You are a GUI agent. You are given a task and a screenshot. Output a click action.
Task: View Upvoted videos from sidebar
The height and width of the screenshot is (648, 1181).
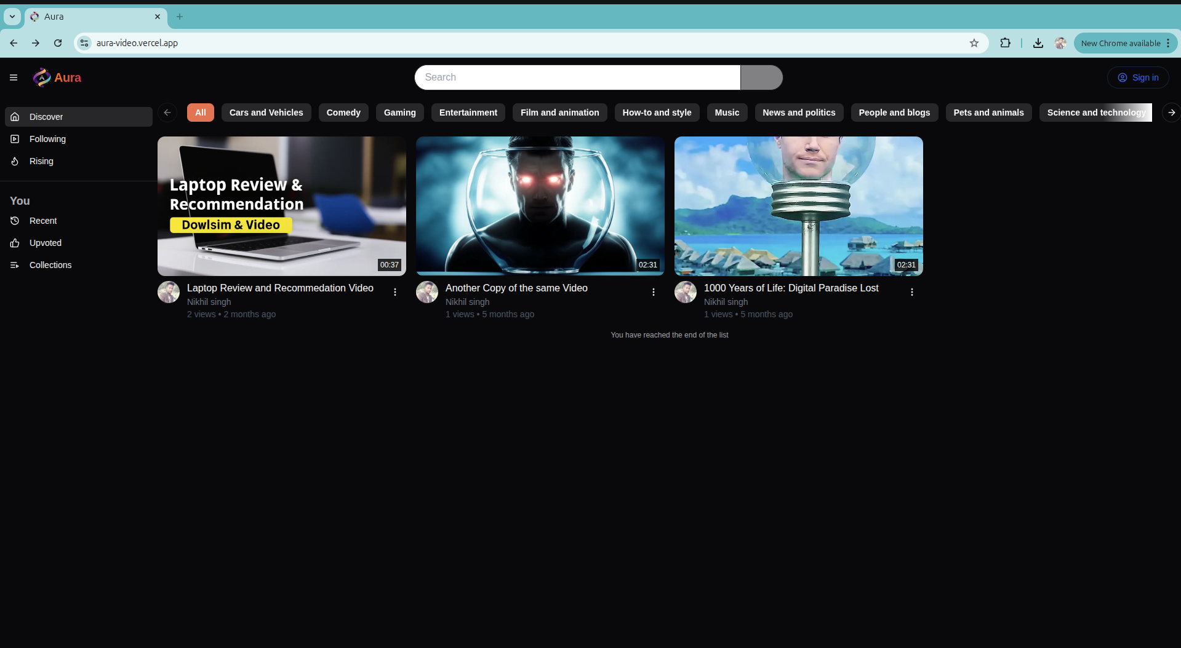[45, 243]
